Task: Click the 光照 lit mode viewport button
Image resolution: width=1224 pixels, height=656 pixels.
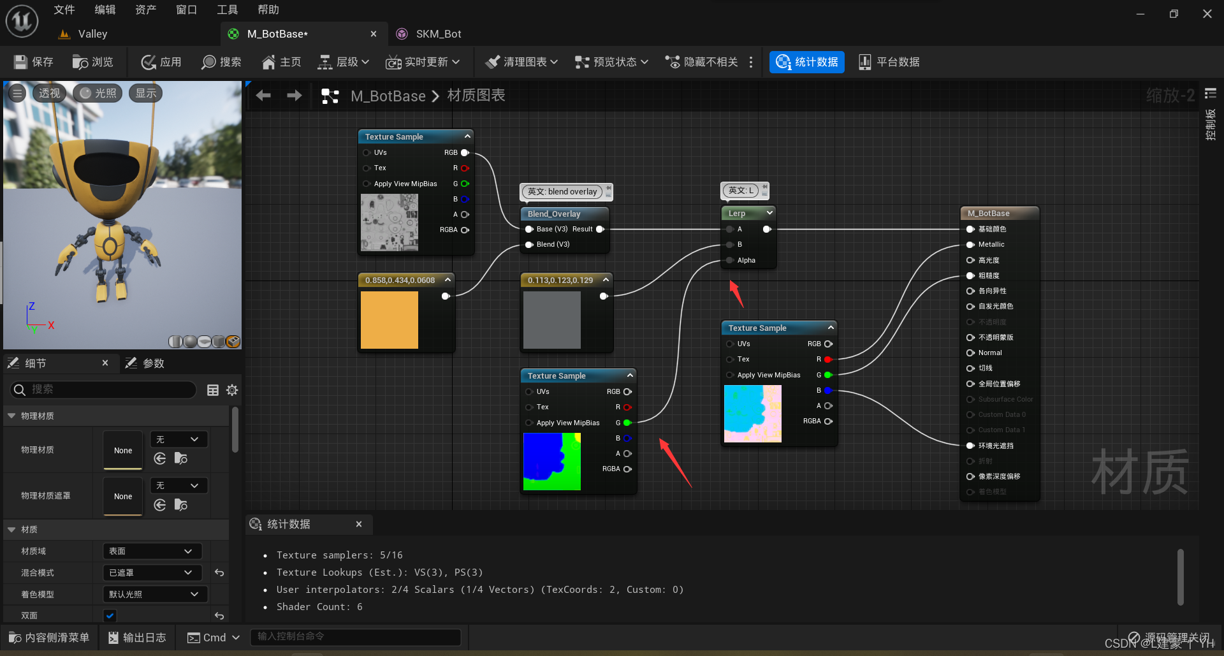Action: tap(98, 93)
